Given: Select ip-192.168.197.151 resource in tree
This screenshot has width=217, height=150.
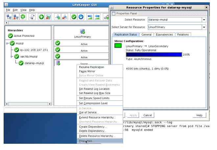Looking at the screenshot, I should (34, 50).
